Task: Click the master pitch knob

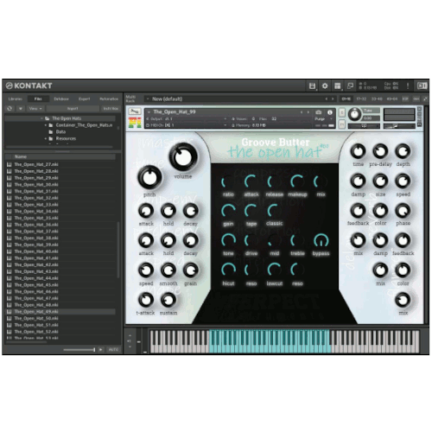Action: pos(149,178)
